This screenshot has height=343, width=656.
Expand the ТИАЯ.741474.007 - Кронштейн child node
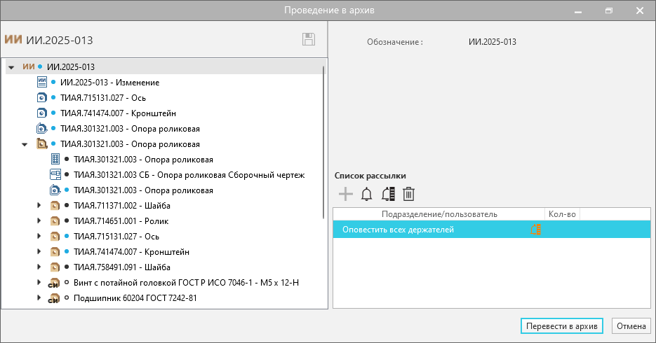click(x=38, y=252)
